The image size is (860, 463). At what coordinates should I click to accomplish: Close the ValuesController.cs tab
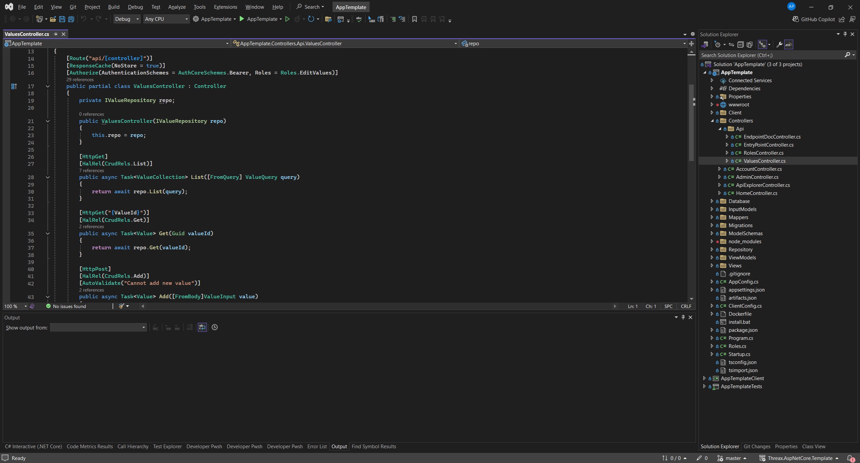coord(63,34)
